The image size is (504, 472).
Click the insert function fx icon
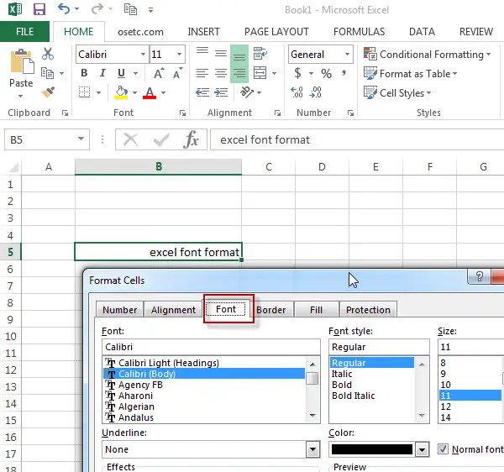191,139
